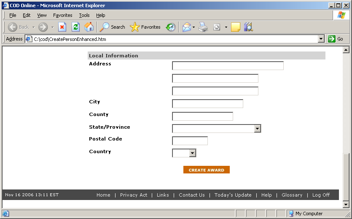Open the Help footer link
The image size is (352, 219).
pyautogui.click(x=266, y=195)
